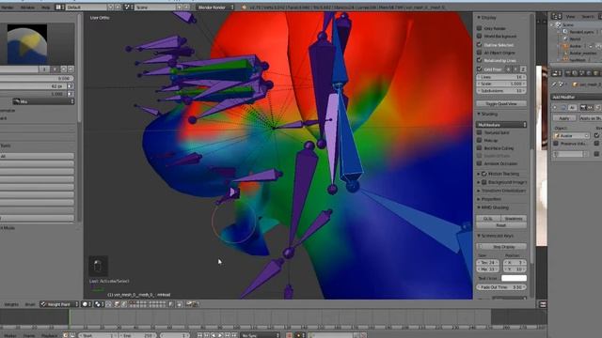Click the Avatar object icon in the Outliner
Image resolution: width=602 pixels, height=338 pixels.
(565, 46)
